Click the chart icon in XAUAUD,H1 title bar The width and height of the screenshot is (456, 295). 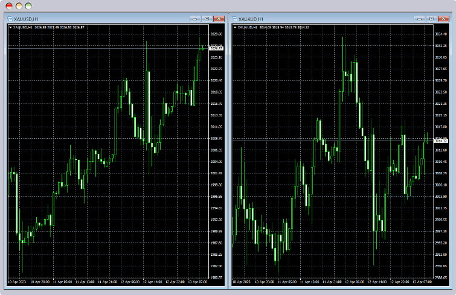(x=234, y=19)
